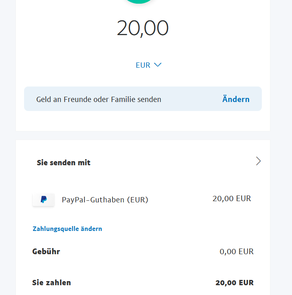Viewport: 292px width, 295px height.
Task: Click the PayPal logo icon
Action: point(43,200)
